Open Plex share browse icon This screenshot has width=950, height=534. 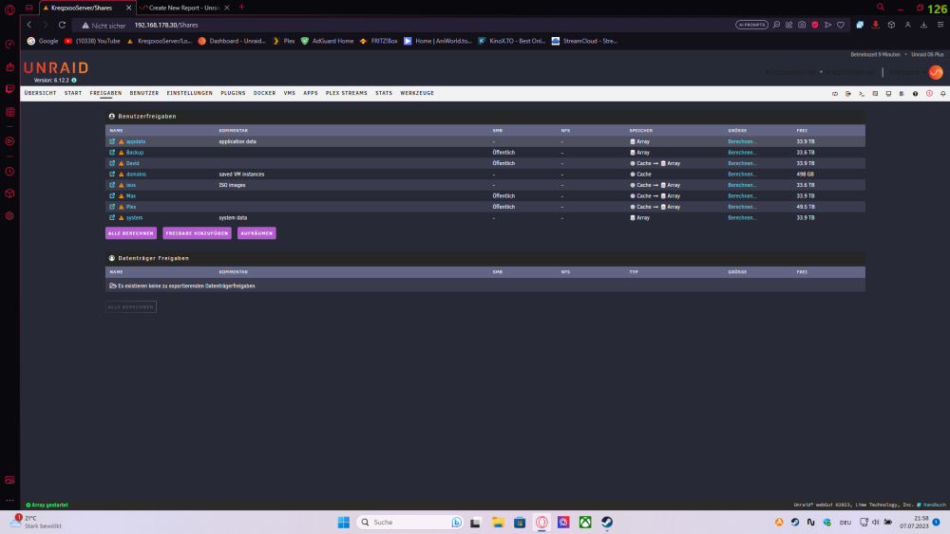112,207
